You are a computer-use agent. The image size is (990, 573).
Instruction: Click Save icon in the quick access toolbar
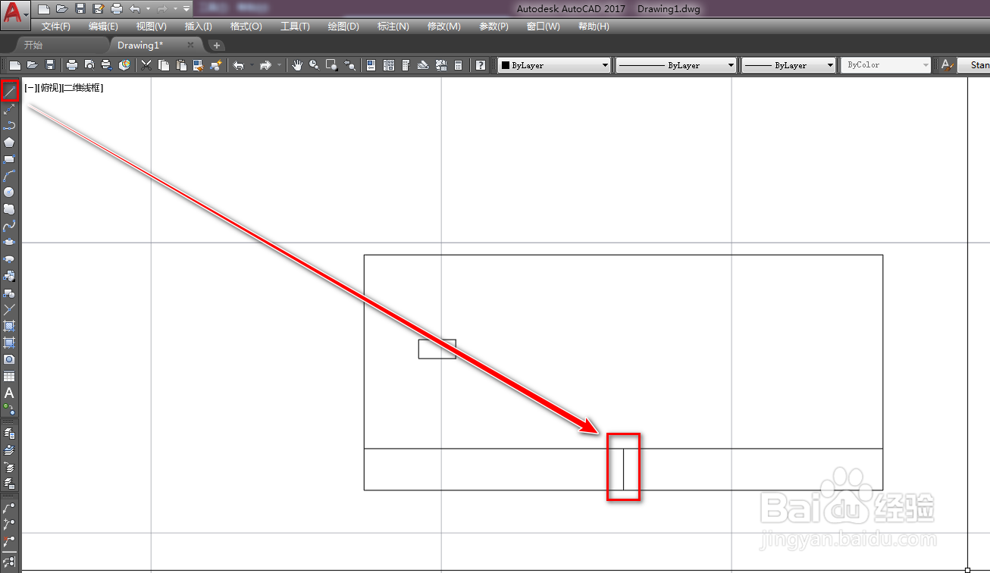[80, 9]
